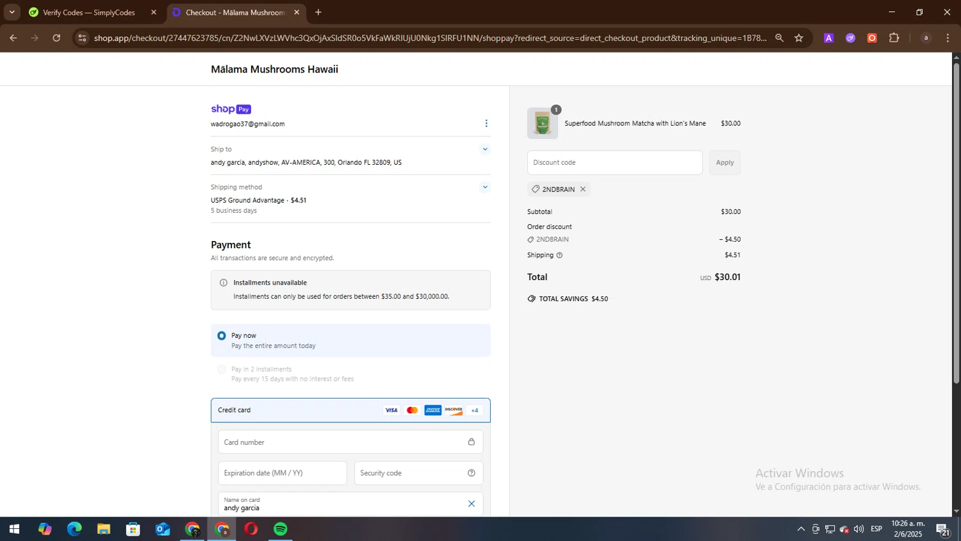961x541 pixels.
Task: Click the Installments unavailable info icon
Action: tap(224, 283)
